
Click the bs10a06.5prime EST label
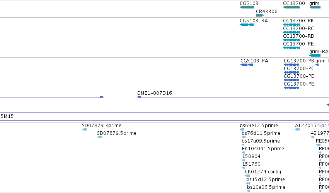(x=266, y=187)
